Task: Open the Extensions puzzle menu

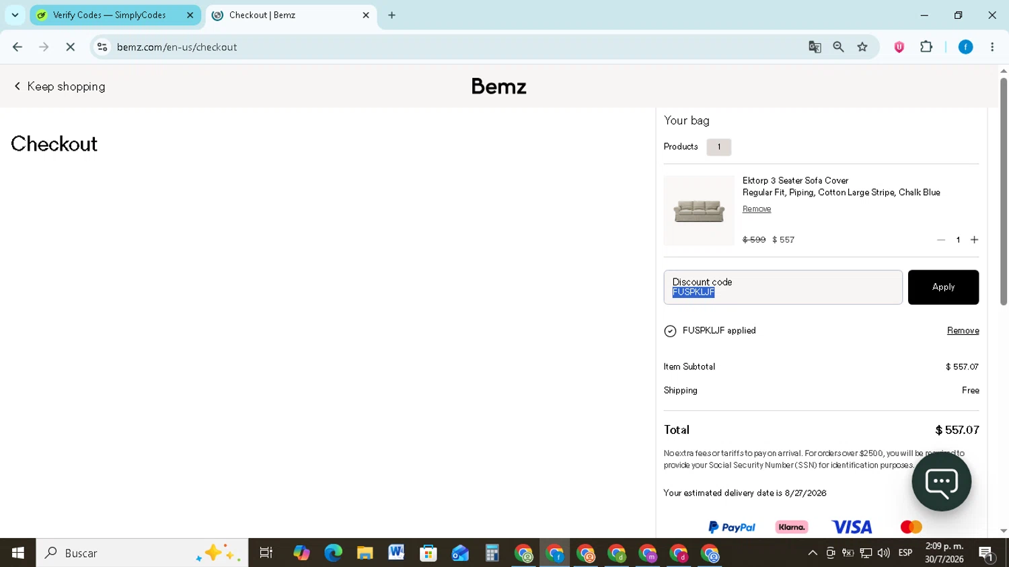Action: [x=926, y=47]
